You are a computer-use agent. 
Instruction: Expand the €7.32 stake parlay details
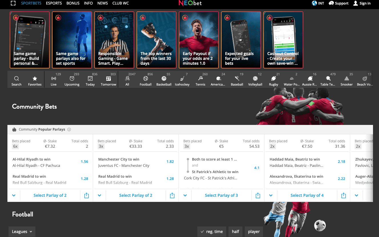[x=14, y=195]
